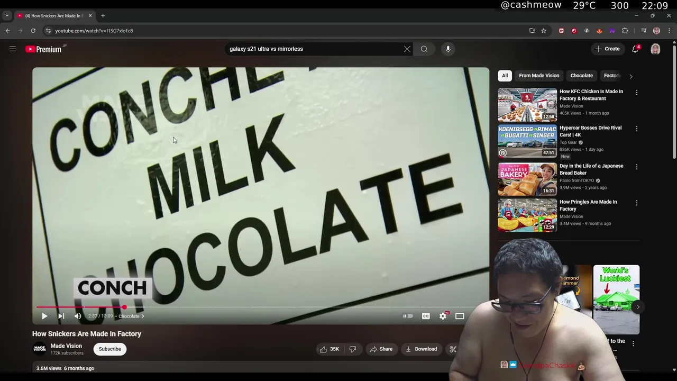Mute the video volume speaker
Screen dimensions: 677x381
click(78, 316)
